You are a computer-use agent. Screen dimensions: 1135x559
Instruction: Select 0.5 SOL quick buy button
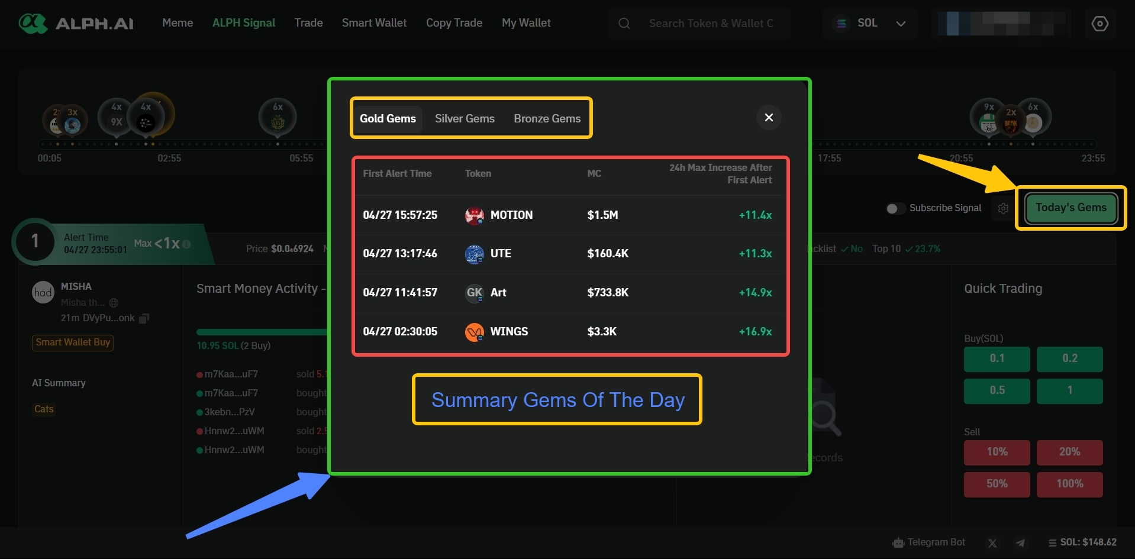click(997, 391)
